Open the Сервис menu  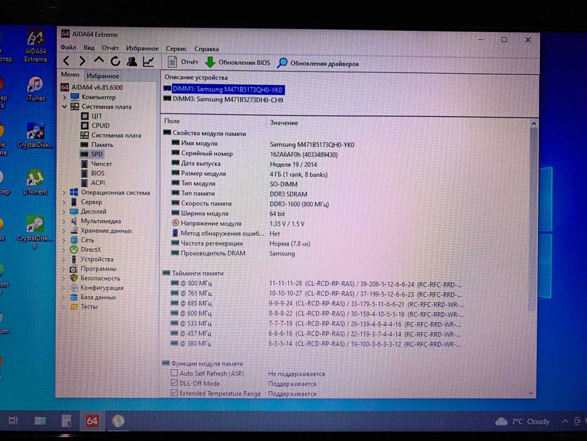click(176, 49)
